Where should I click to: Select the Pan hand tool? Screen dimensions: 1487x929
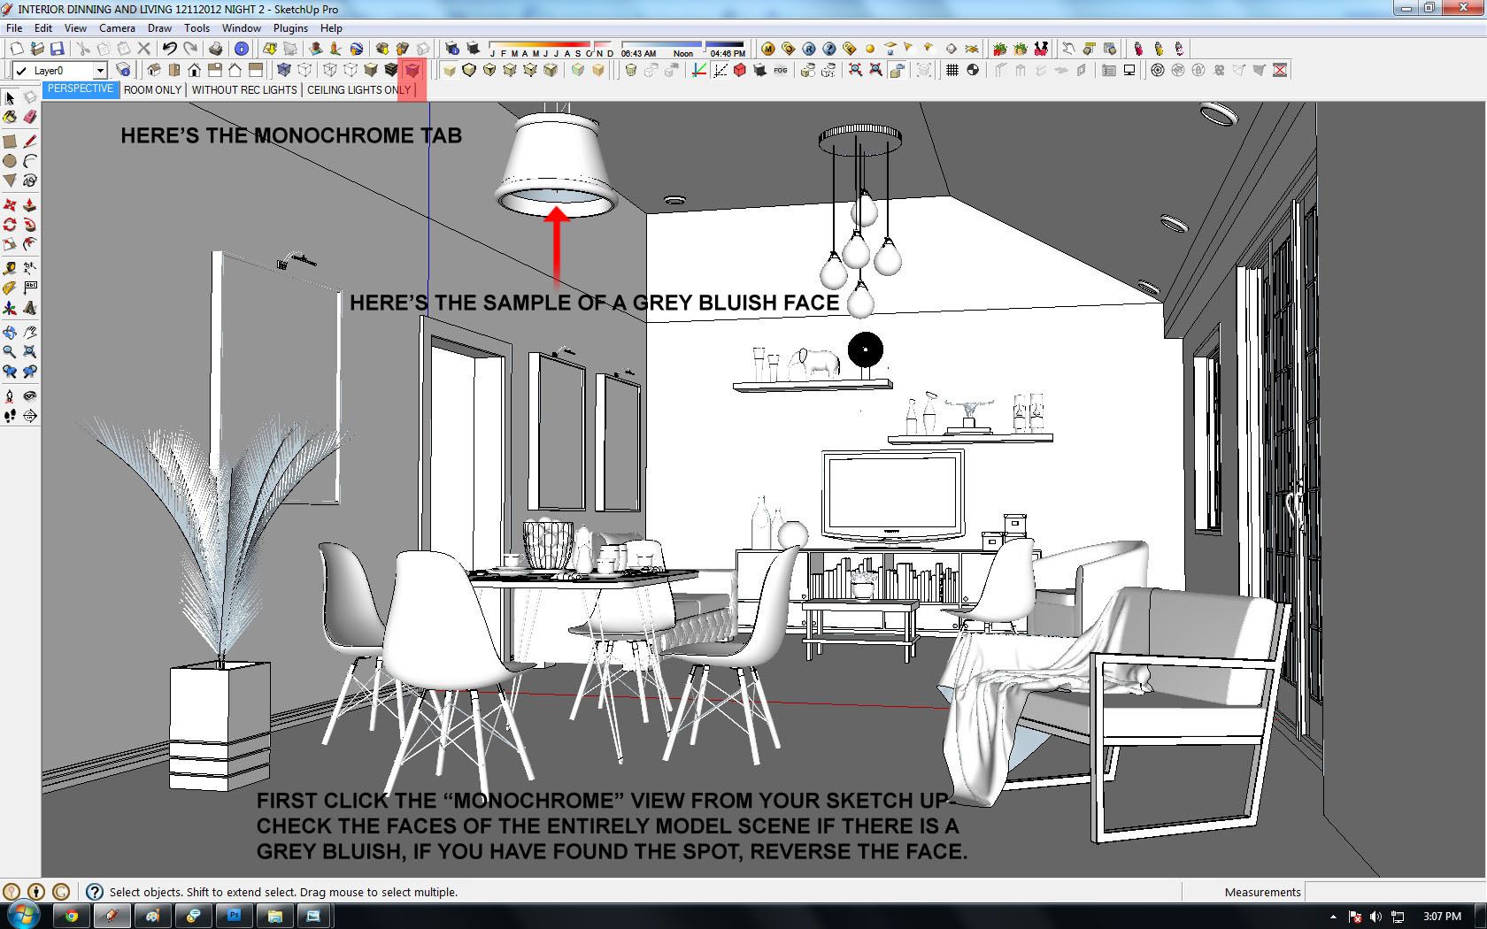click(30, 333)
